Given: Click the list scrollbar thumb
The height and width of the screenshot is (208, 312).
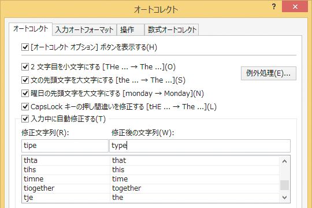Looking at the screenshot, I should coord(284,185).
